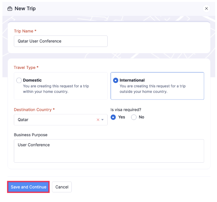Expand the Destination Country dropdown arrow
This screenshot has width=217, height=202.
click(102, 120)
